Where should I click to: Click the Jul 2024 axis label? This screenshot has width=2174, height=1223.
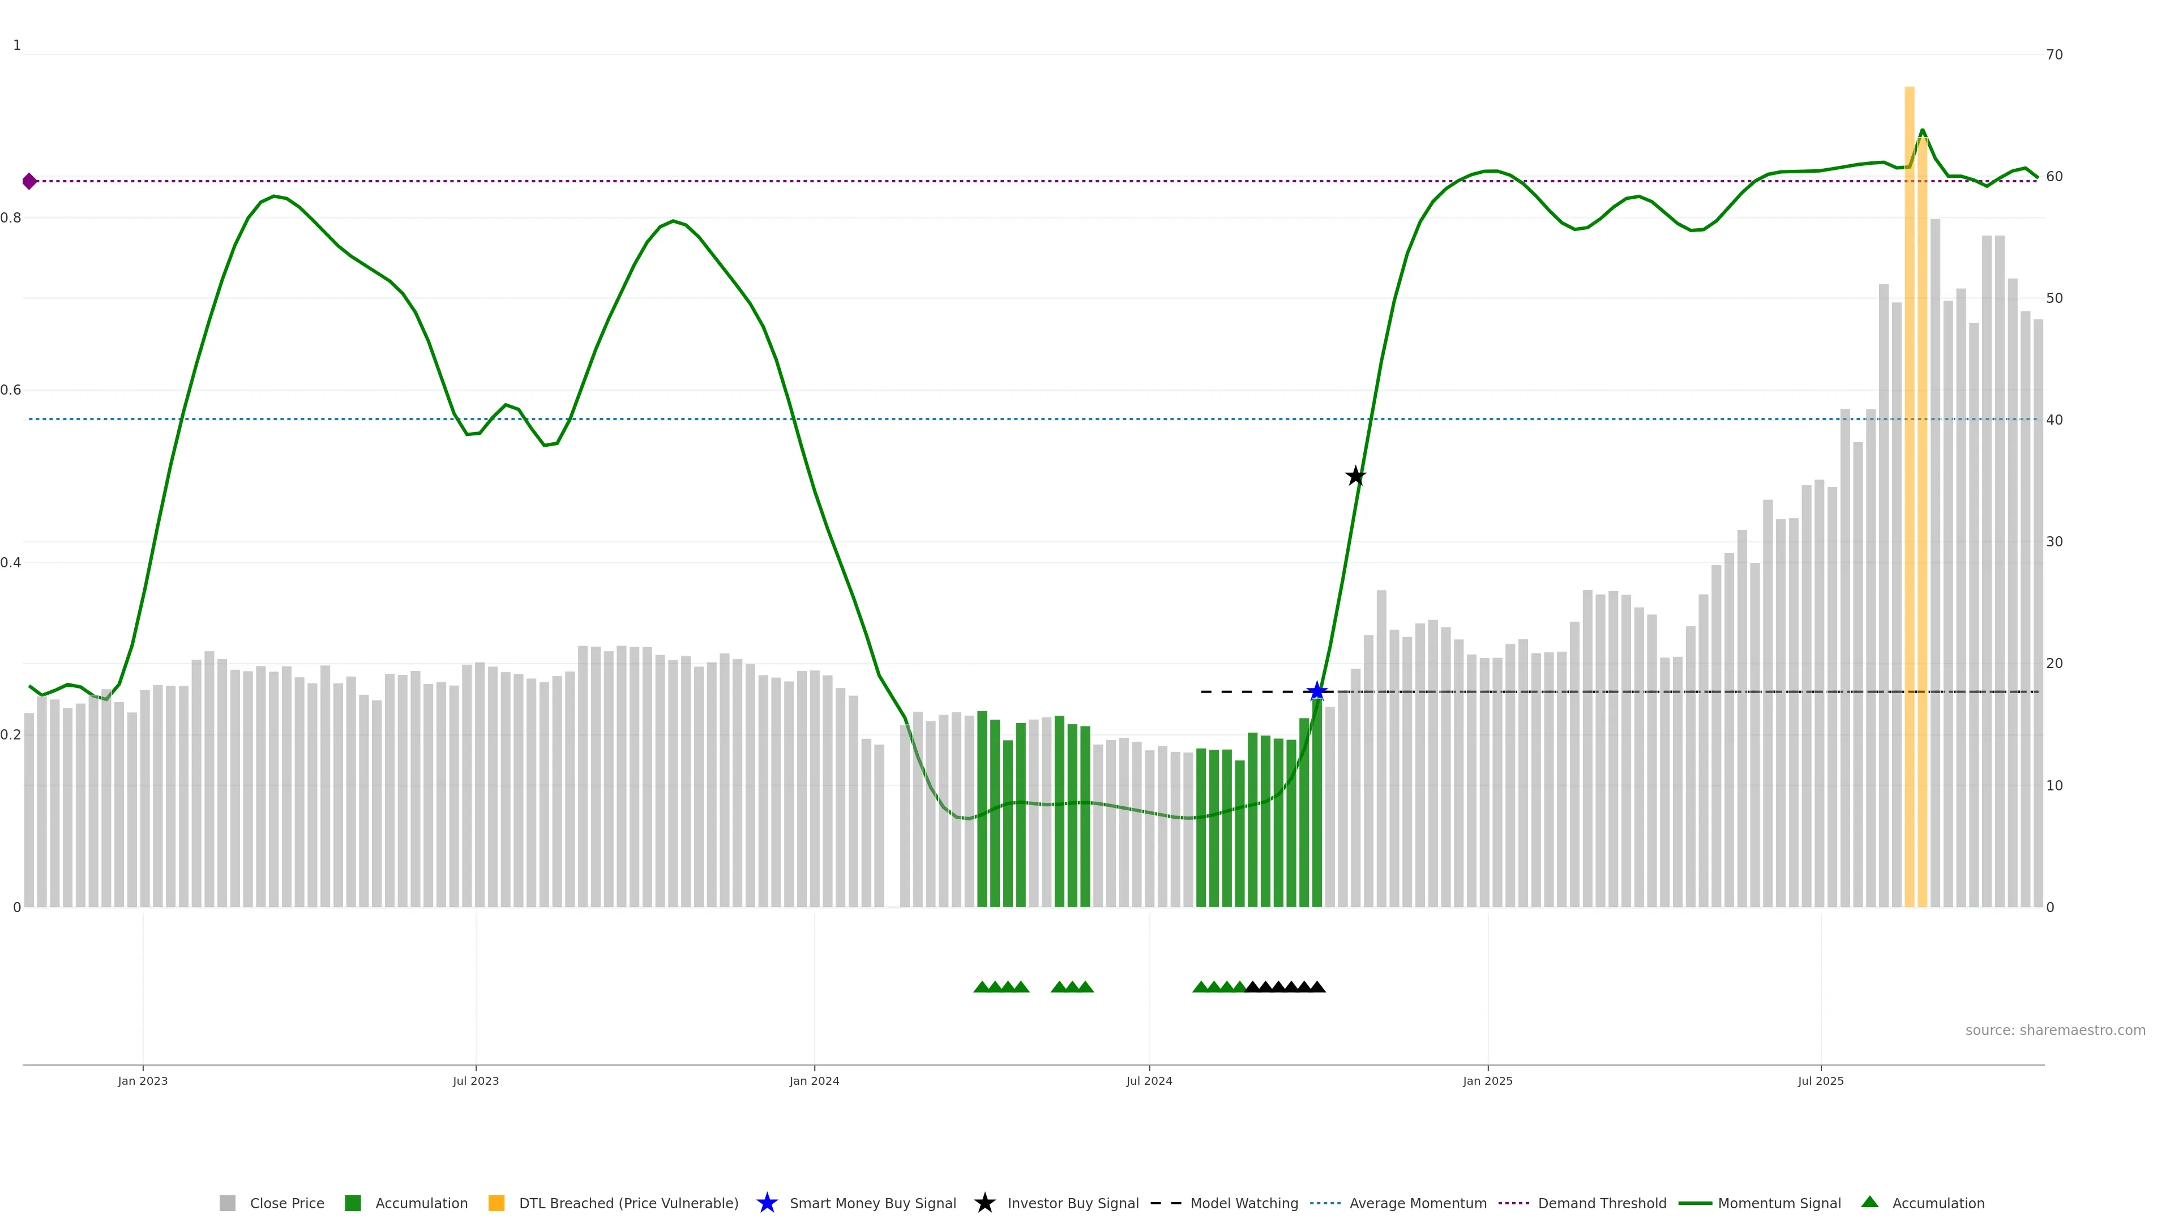1149,1080
